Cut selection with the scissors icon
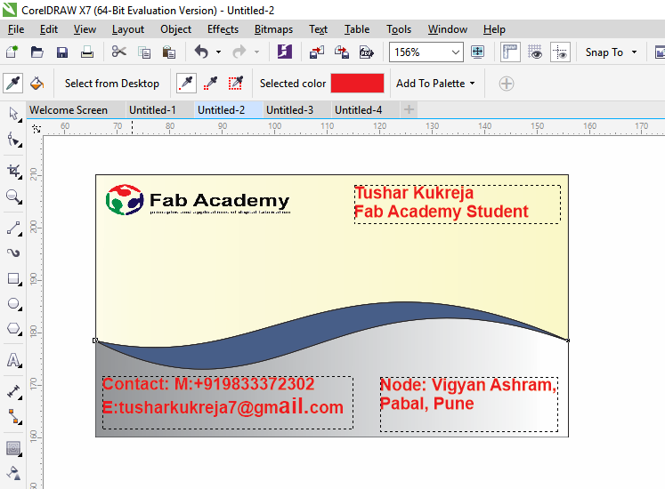 click(x=118, y=52)
